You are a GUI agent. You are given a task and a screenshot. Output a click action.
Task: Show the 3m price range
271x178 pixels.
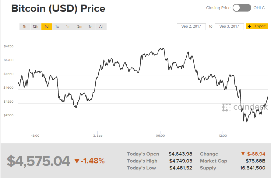[x=79, y=27]
